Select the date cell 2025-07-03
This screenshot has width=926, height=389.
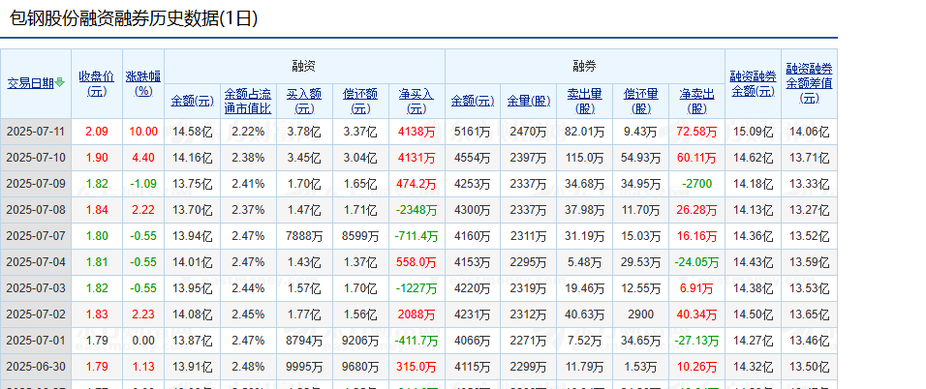(36, 288)
